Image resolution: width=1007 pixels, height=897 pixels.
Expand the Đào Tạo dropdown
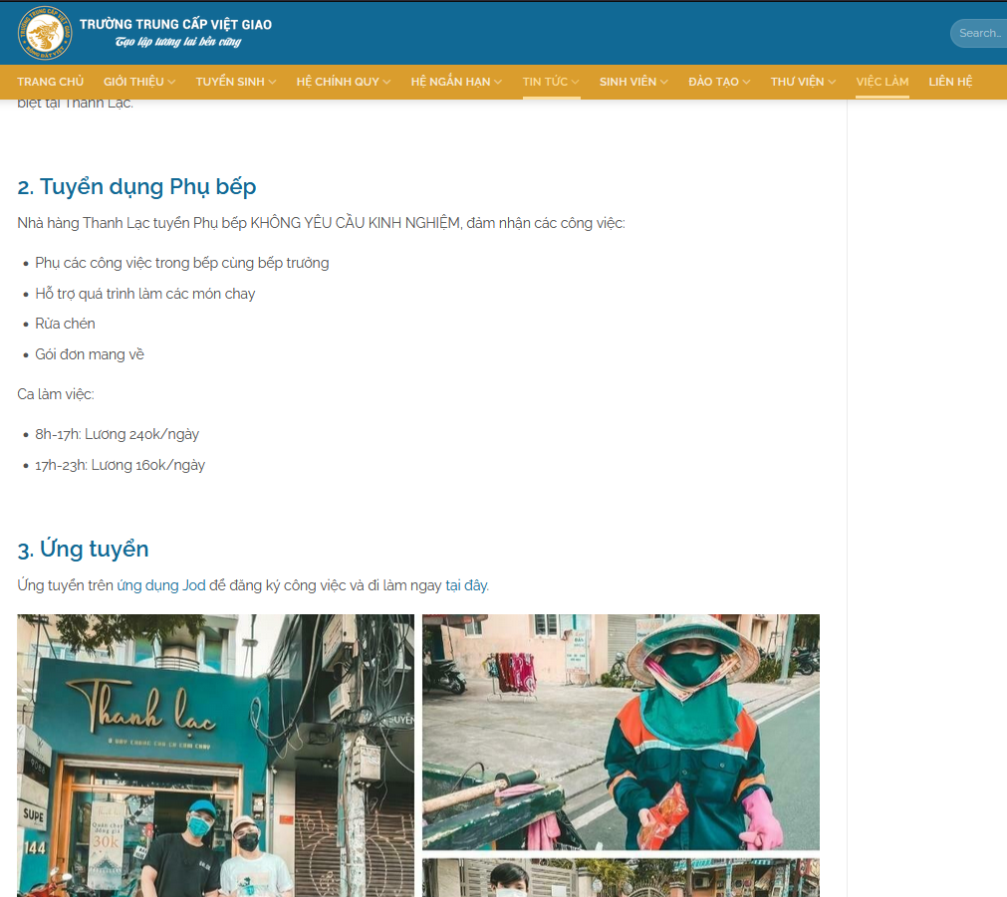[719, 82]
